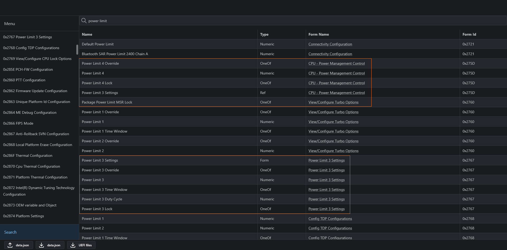Go to 0x2874 Platform Settings menu entry
Screen dimensions: 507x250
click(x=24, y=216)
